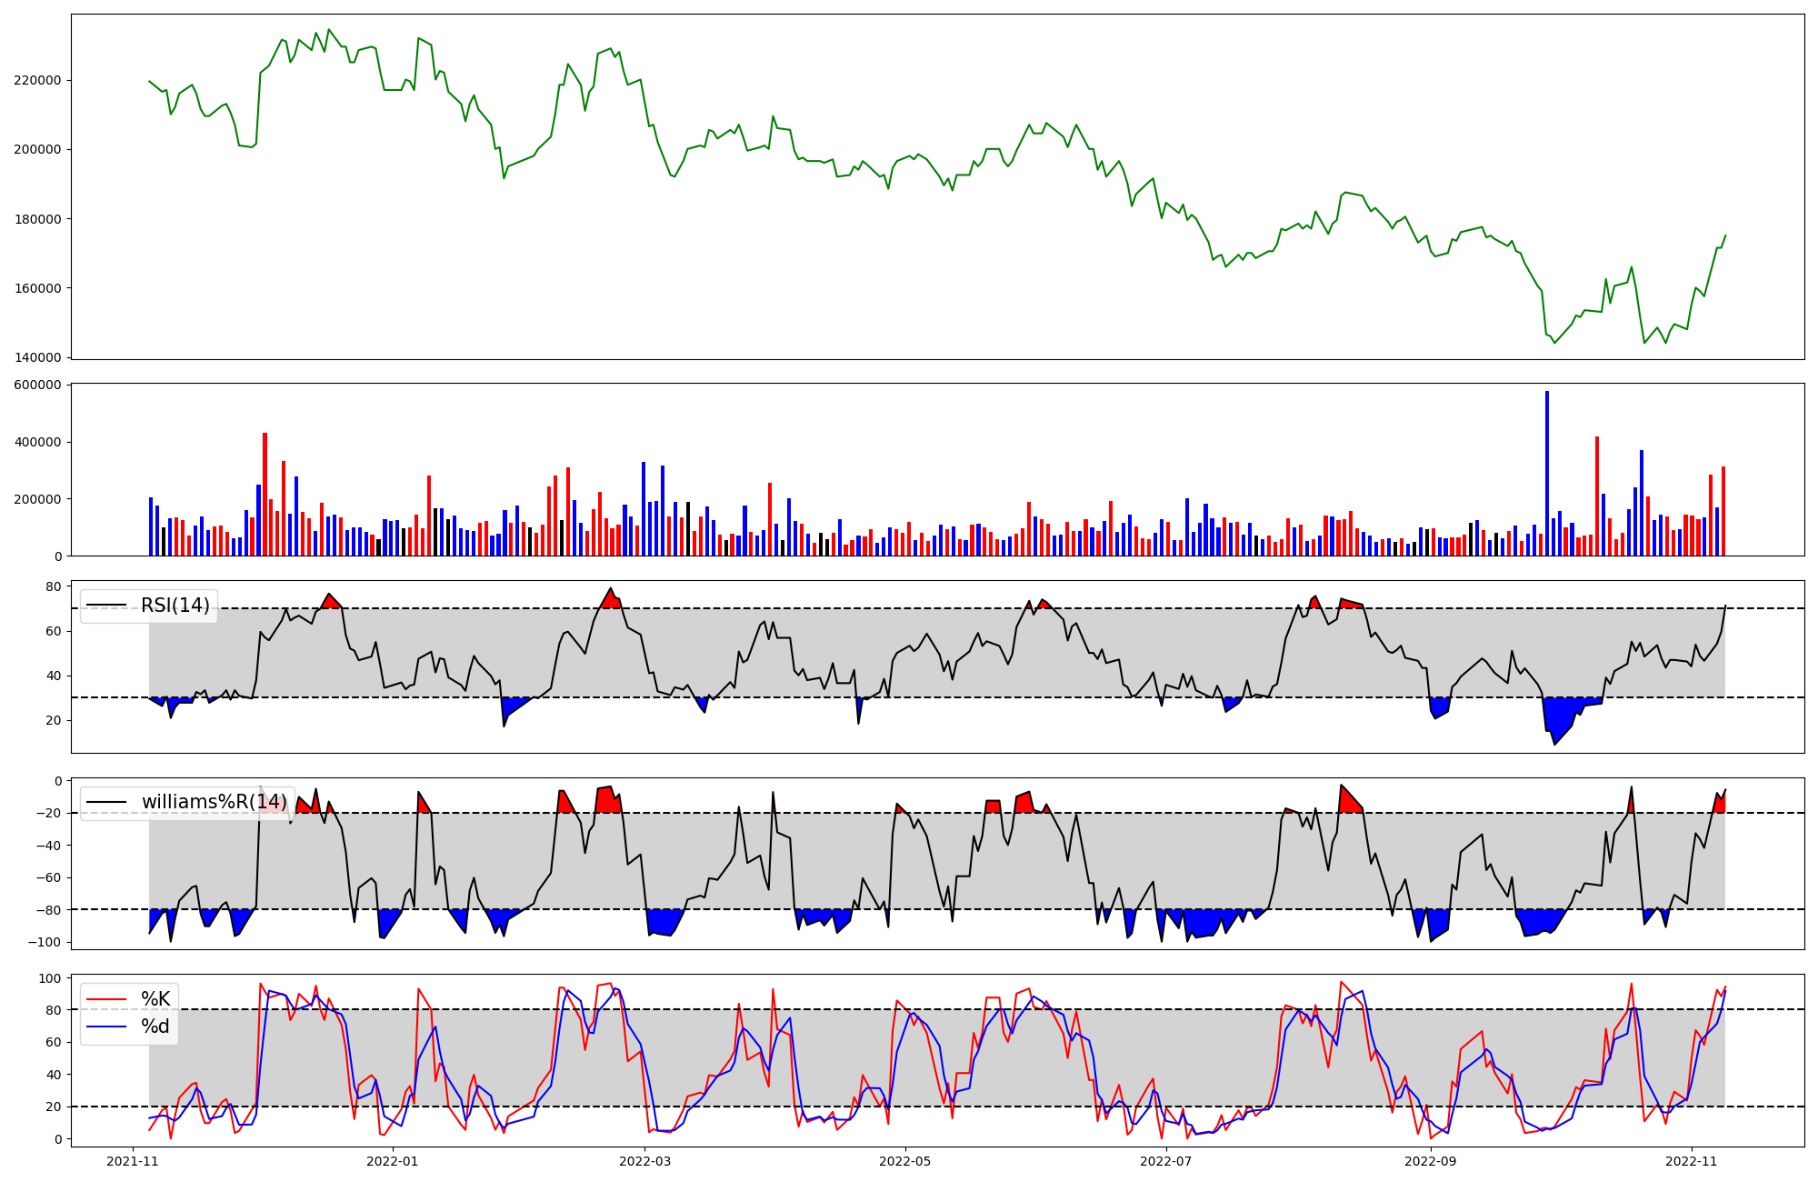Click the 2022-03 x-axis date label
Viewport: 1818px width, 1182px height.
pos(644,1161)
